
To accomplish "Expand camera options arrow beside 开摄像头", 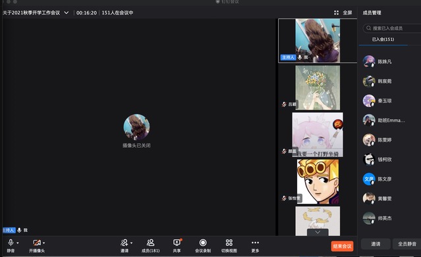I will click(43, 243).
